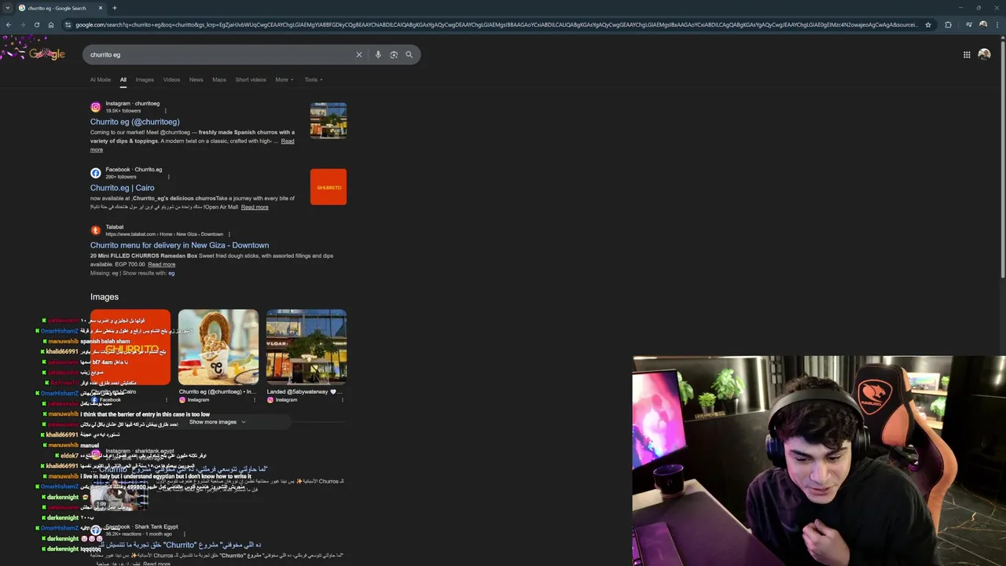
Task: Click Read more under the Instagram result
Action: (x=288, y=141)
